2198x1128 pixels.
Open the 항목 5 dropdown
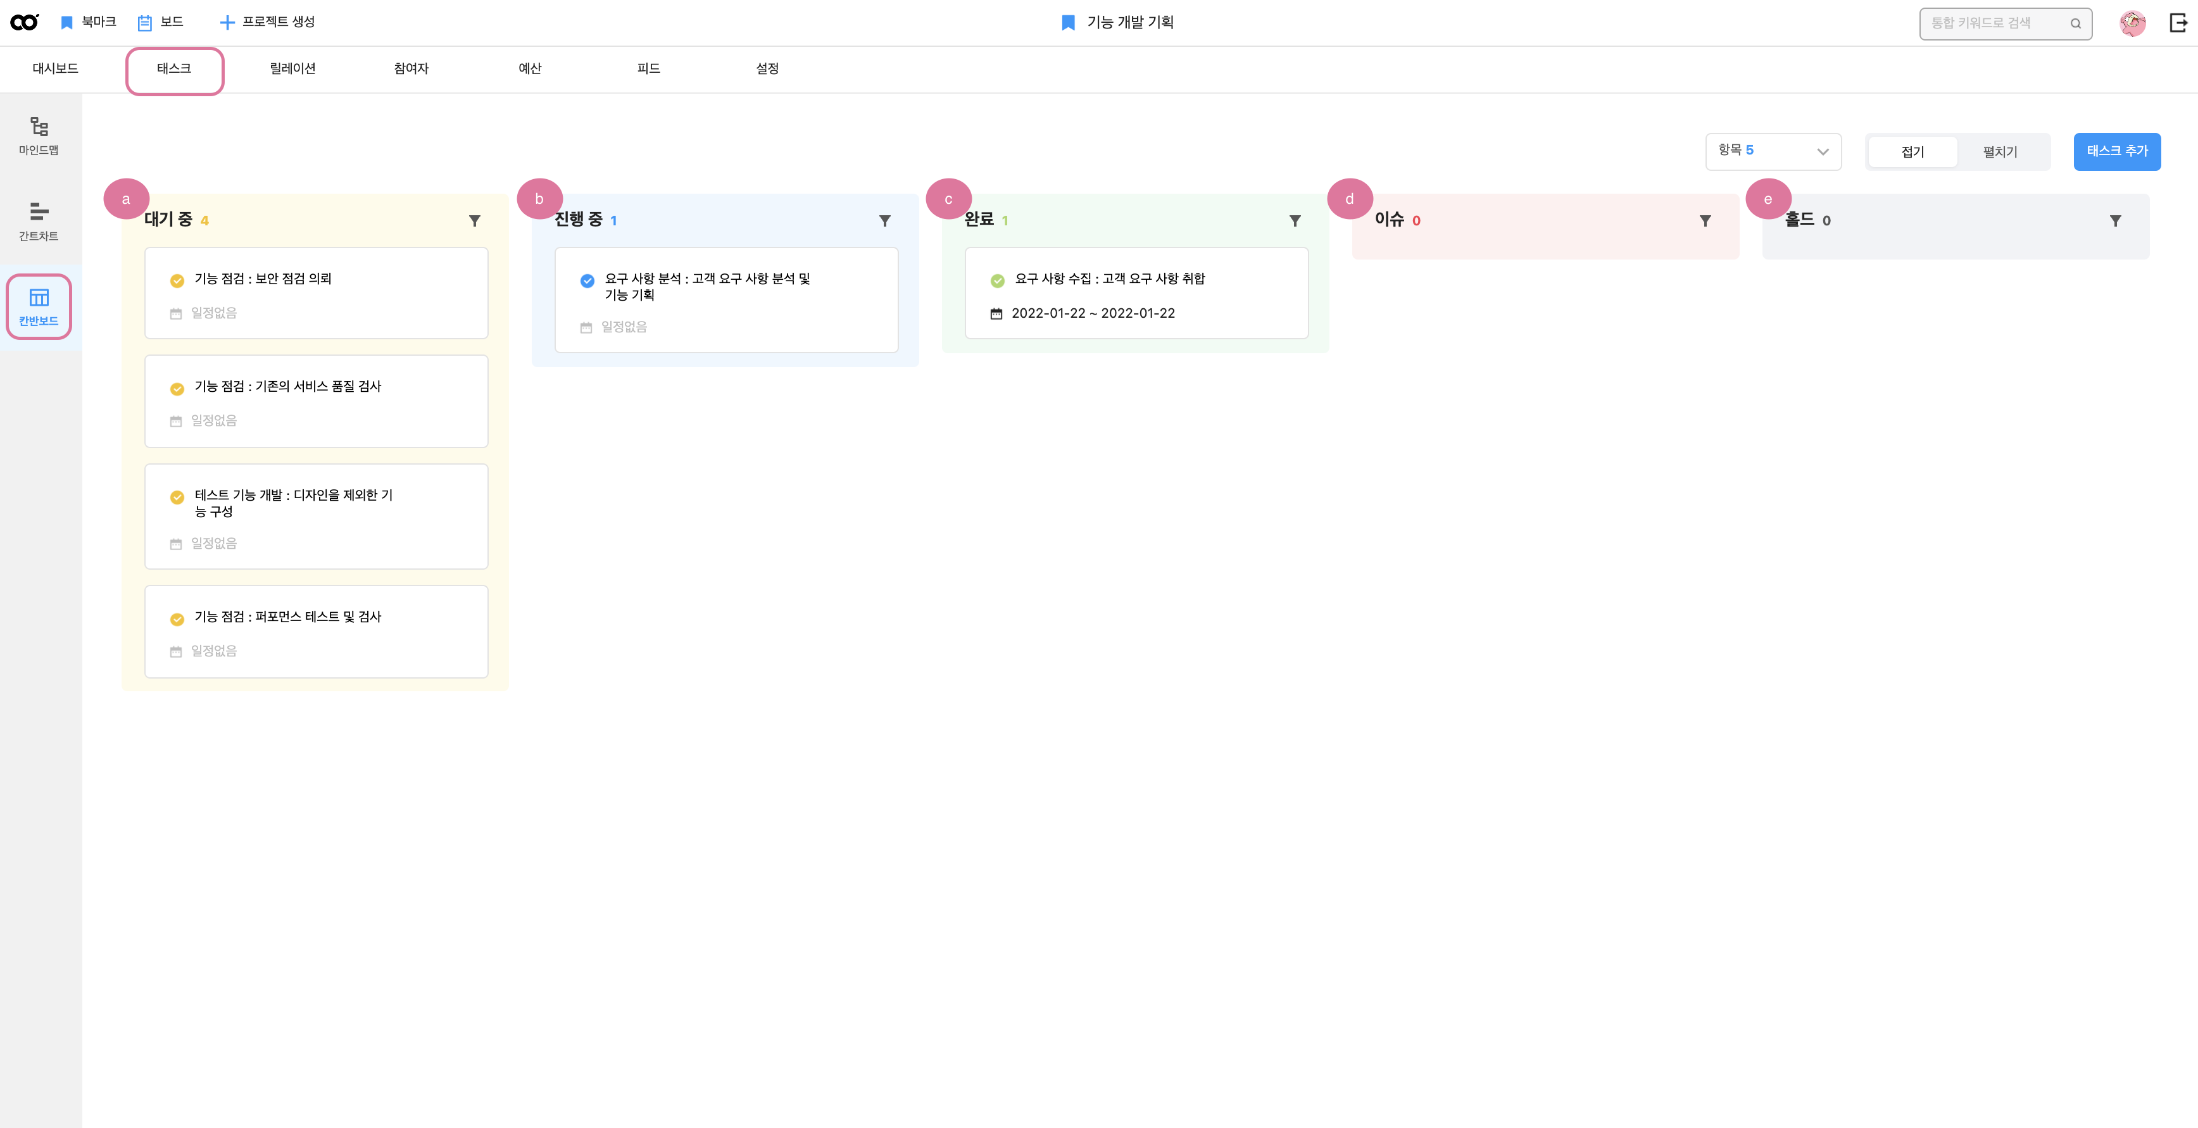click(1773, 151)
